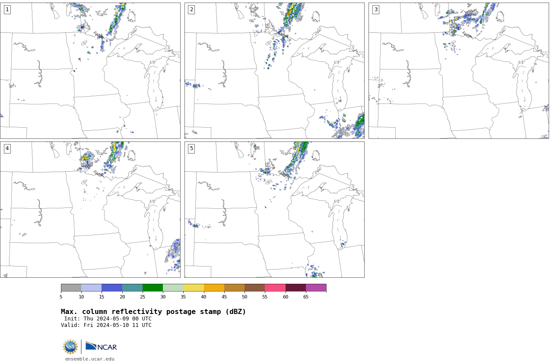The height and width of the screenshot is (364, 553).
Task: Click the teal 20-25 dBZ swatch
Action: (132, 288)
